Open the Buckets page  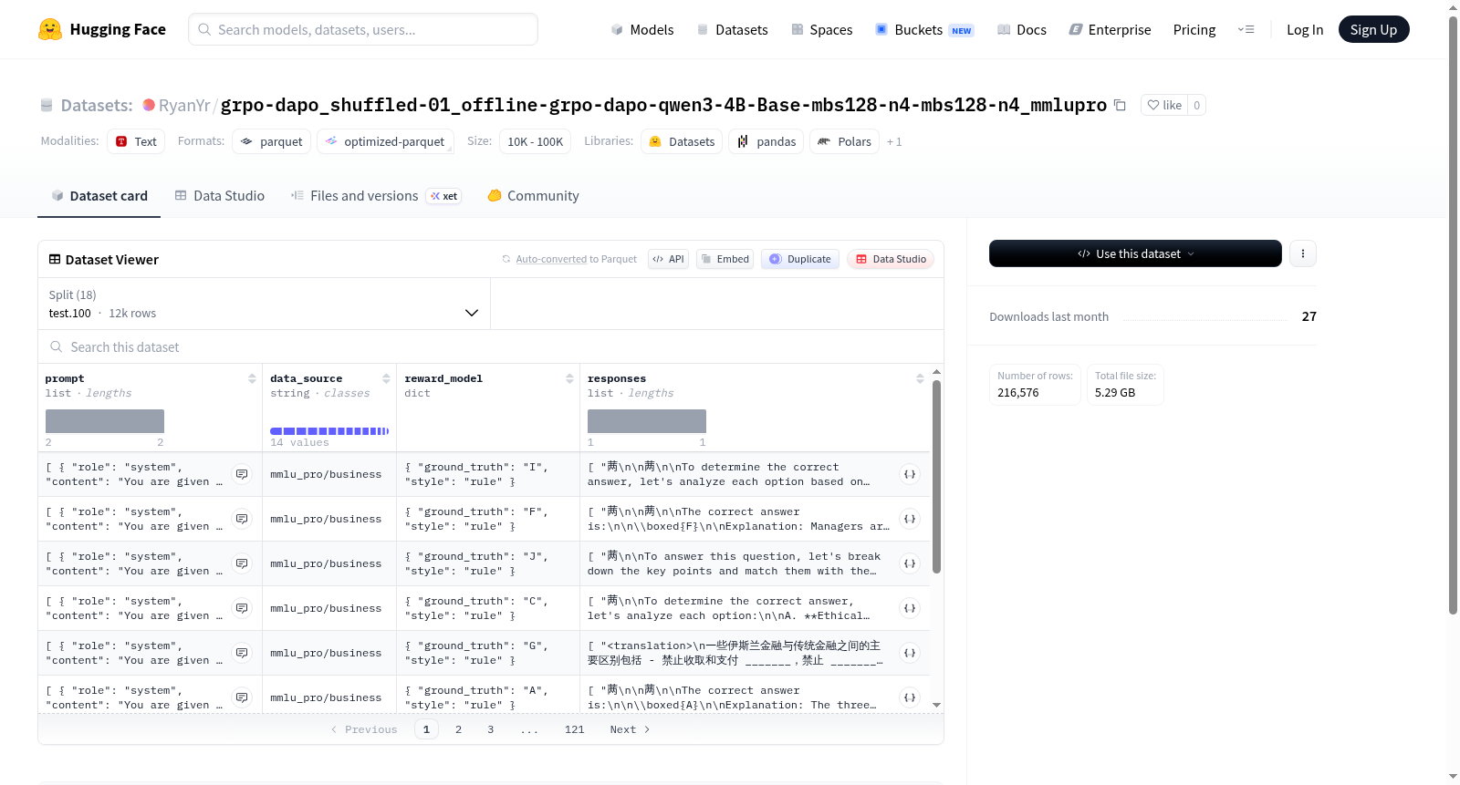click(924, 29)
